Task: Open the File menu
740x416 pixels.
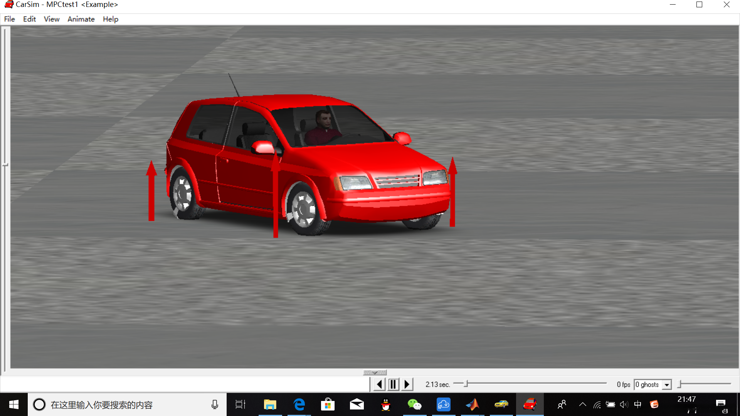Action: (x=9, y=19)
